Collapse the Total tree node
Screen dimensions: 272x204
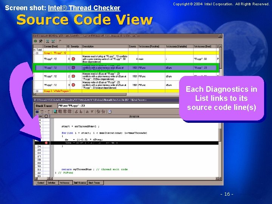(x=34, y=50)
